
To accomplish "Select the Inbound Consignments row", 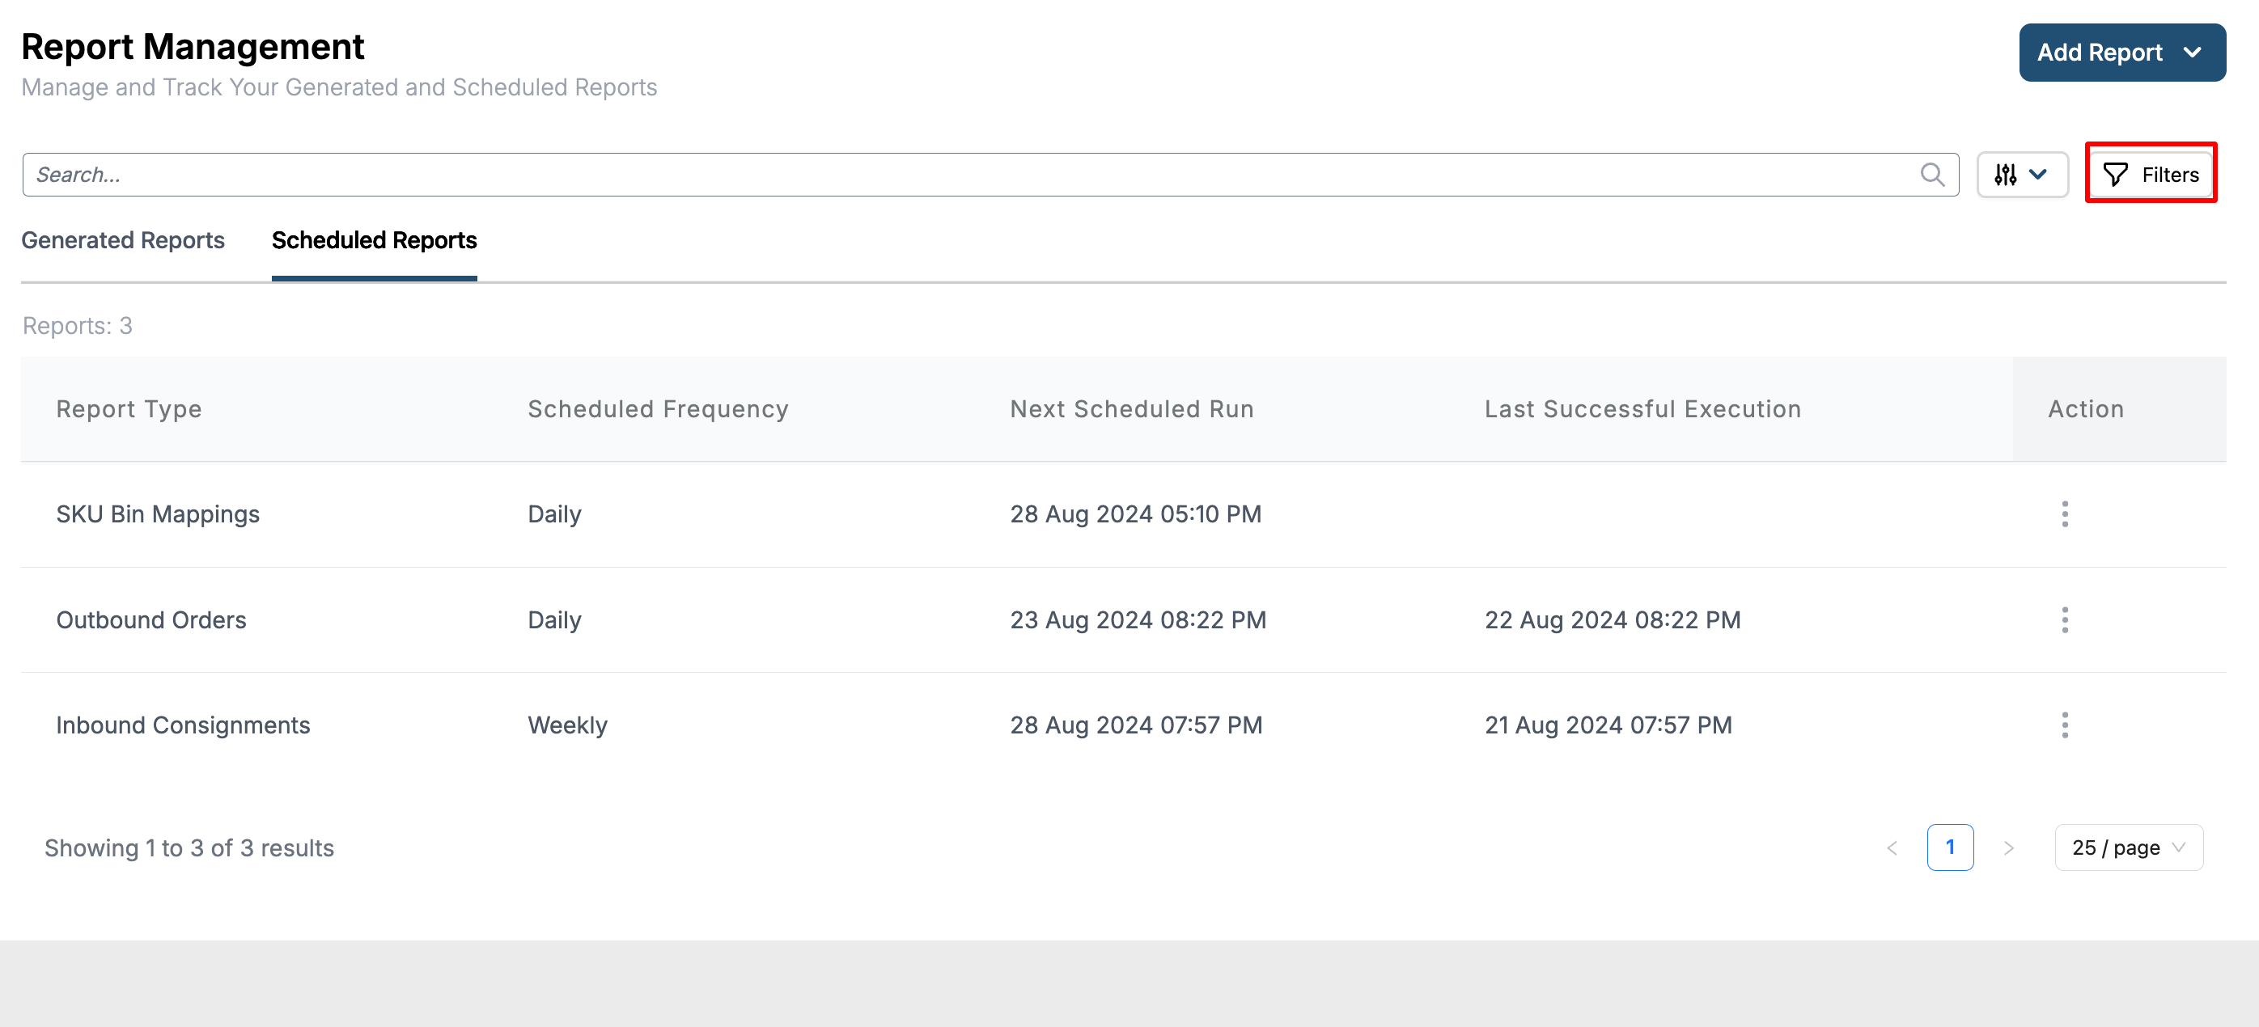I will [184, 725].
